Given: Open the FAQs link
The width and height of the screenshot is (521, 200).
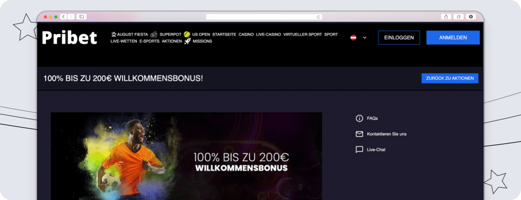Looking at the screenshot, I should tap(372, 118).
